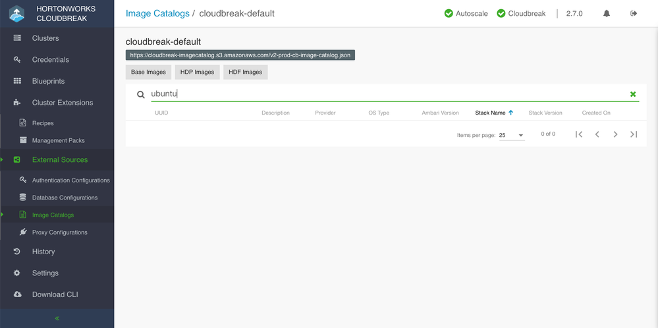Image resolution: width=658 pixels, height=328 pixels.
Task: Click the External Sources share icon
Action: 16,160
